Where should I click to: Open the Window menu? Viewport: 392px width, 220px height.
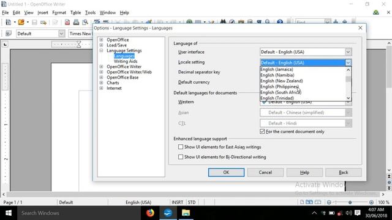[108, 12]
